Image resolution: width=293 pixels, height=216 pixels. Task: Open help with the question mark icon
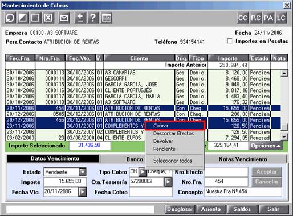tap(93, 18)
